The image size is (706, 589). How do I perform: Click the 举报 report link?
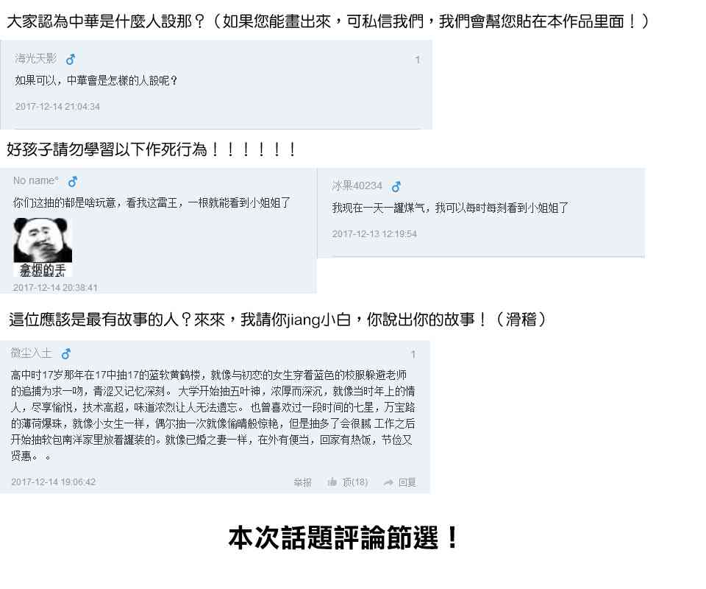tap(302, 483)
